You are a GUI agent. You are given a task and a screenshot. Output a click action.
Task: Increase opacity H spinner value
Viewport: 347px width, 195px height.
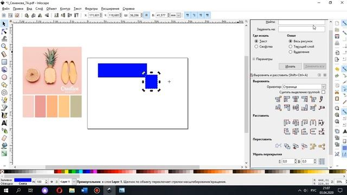[x=46, y=180]
